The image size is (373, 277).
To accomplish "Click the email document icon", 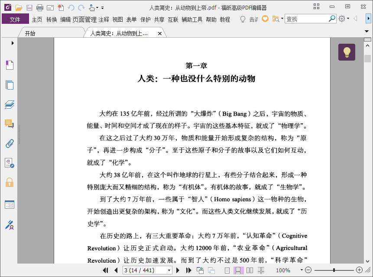I will [x=50, y=8].
